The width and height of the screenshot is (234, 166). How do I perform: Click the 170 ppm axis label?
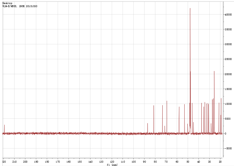(x=58, y=162)
